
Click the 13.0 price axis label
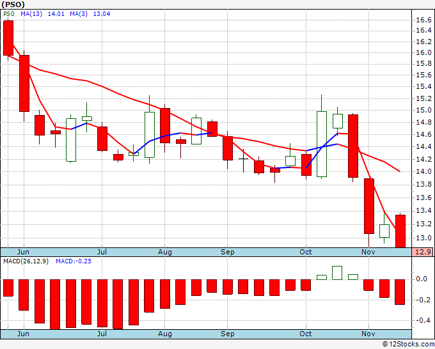(x=423, y=238)
